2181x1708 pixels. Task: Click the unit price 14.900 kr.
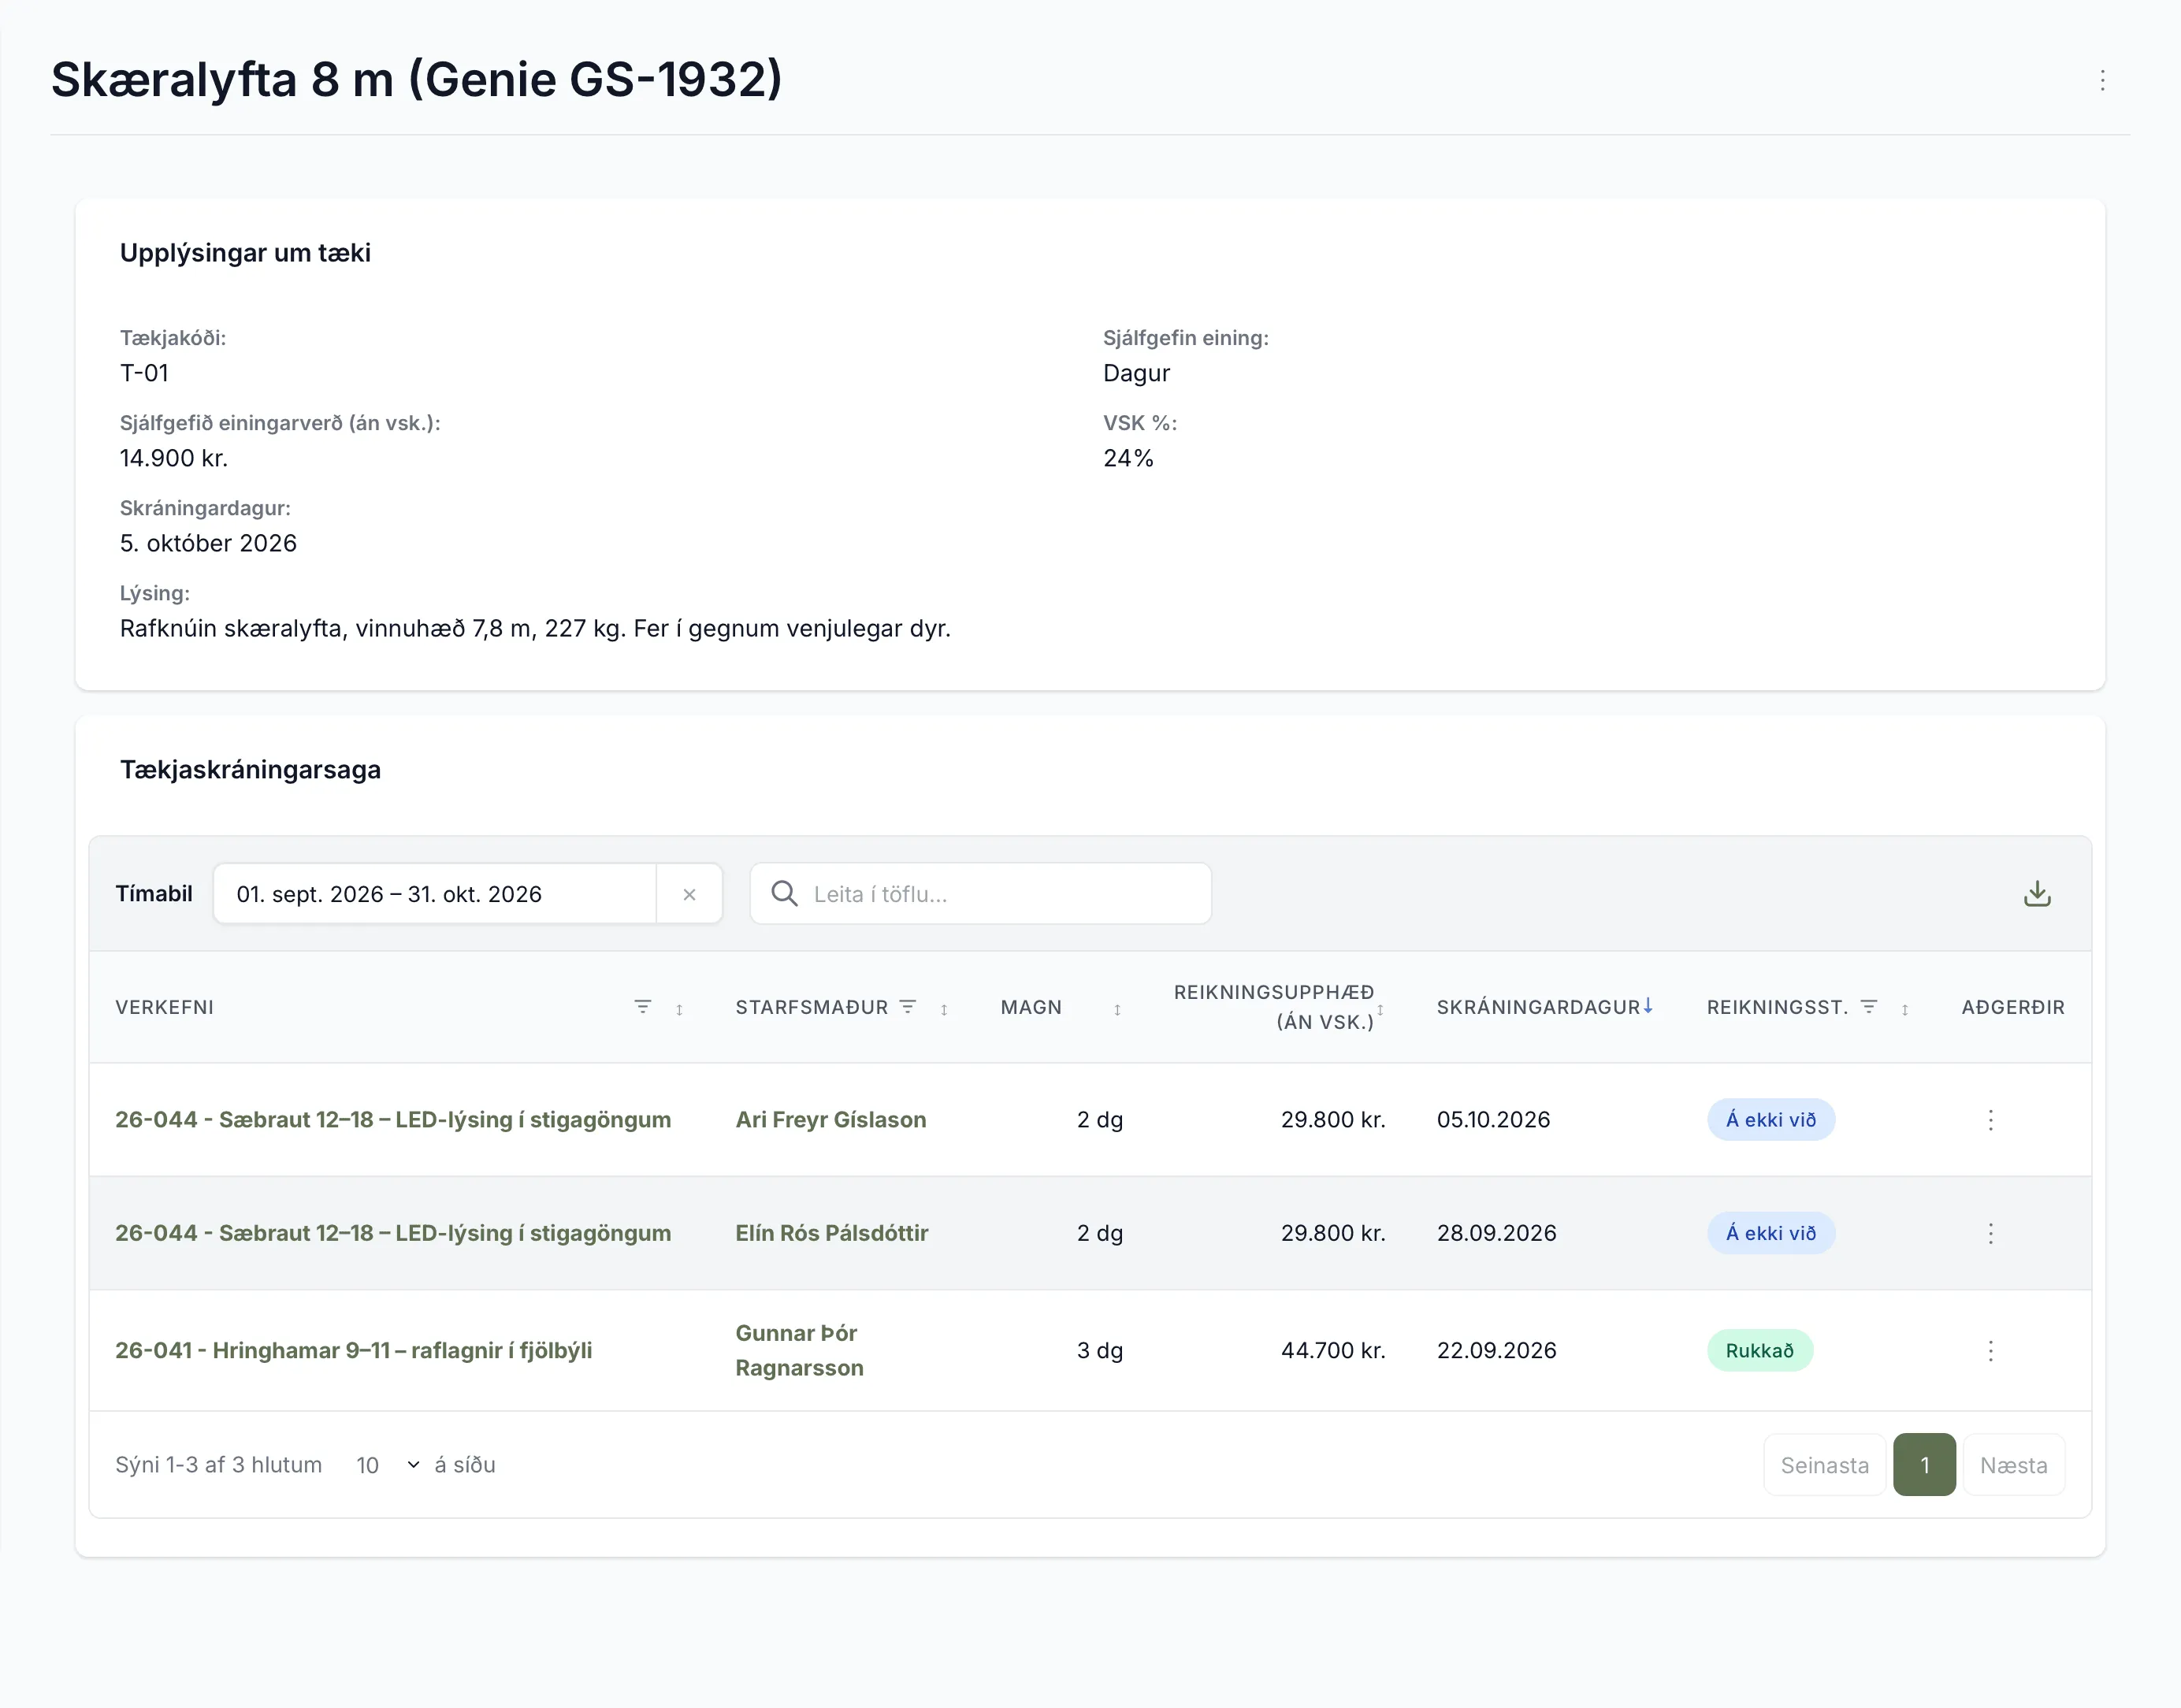(174, 458)
